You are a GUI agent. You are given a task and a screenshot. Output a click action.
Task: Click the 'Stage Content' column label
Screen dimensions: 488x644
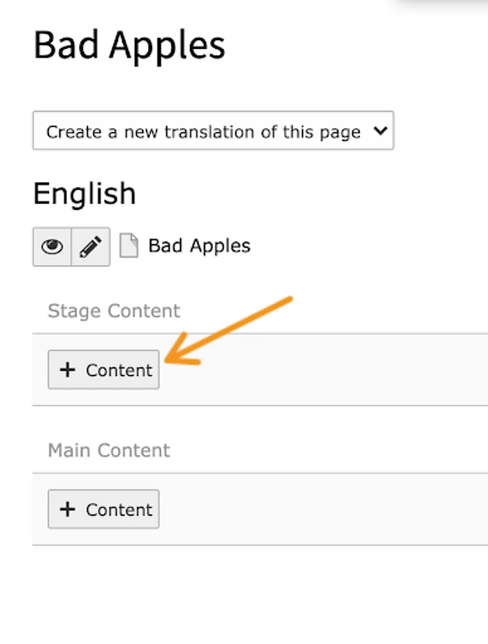[x=114, y=311]
